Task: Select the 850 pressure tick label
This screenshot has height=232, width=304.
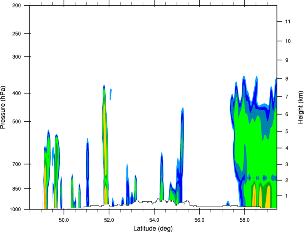Action: click(16, 189)
